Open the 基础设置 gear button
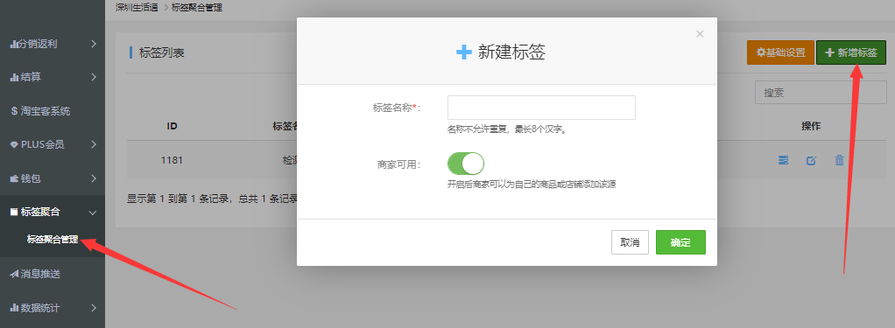Screen dimensions: 895x328 780,53
